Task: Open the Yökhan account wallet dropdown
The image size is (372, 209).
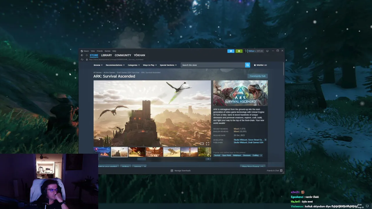Action: [255, 51]
